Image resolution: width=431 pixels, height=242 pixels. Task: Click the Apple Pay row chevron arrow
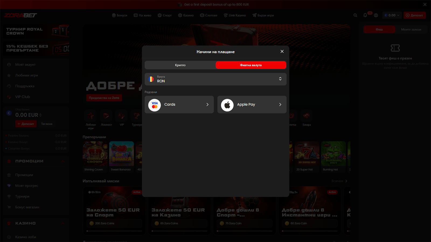click(x=280, y=105)
